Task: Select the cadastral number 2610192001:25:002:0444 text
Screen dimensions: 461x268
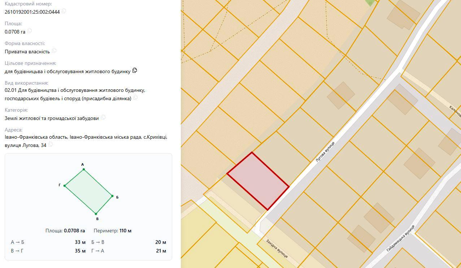Action: pyautogui.click(x=32, y=12)
